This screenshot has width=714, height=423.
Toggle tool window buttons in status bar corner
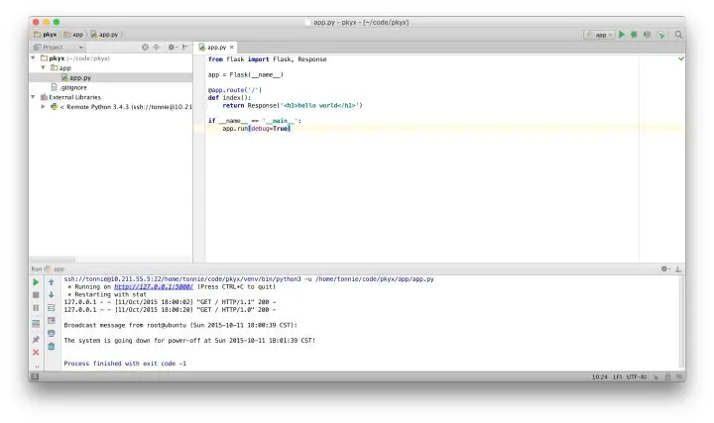[35, 377]
